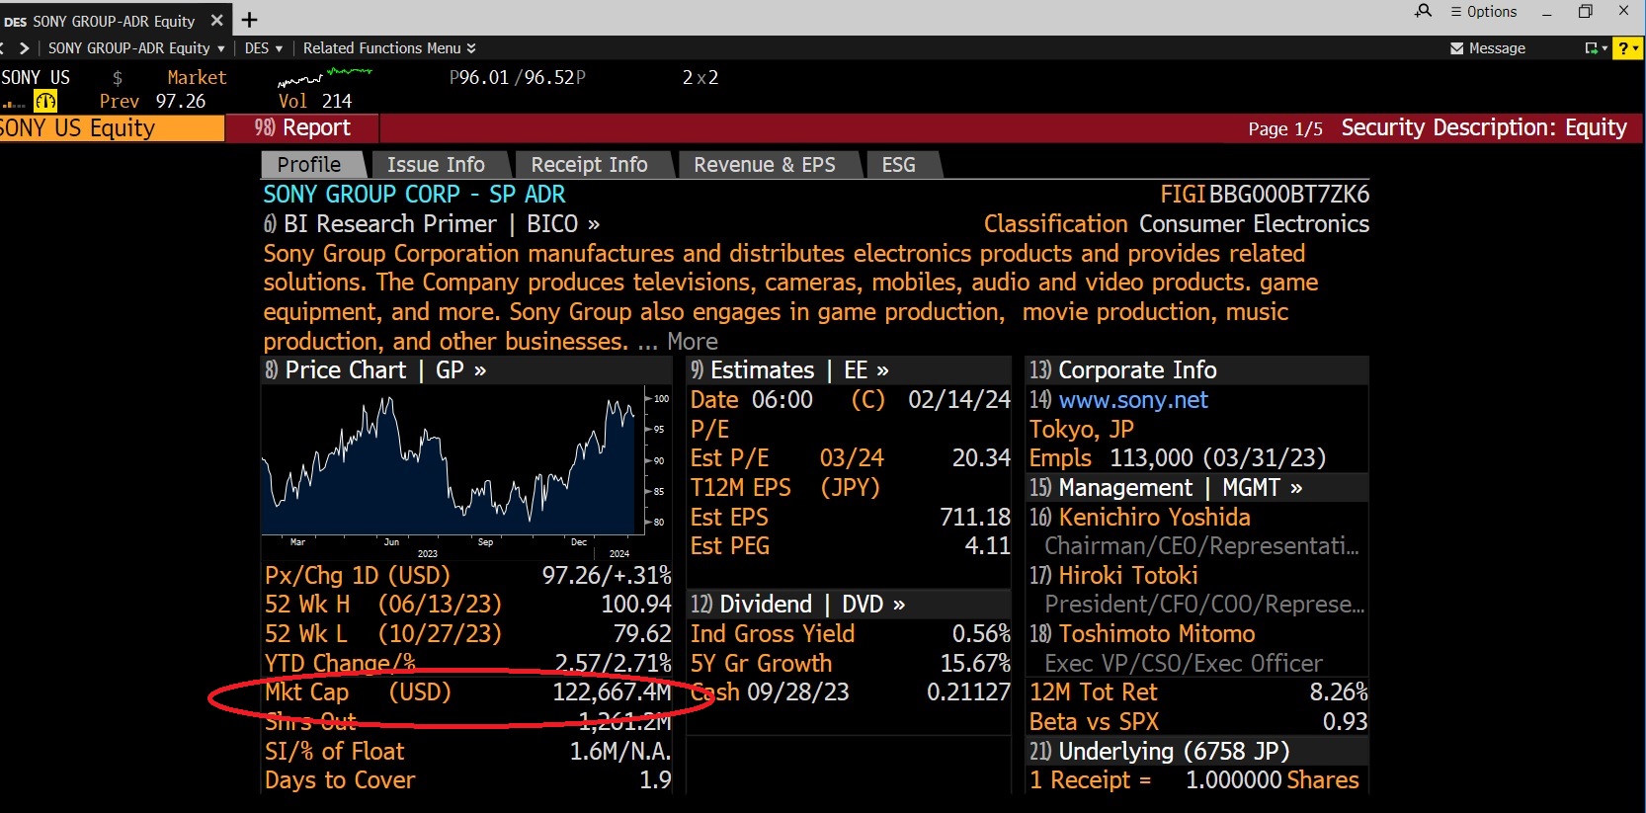Switch to the Revenue & EPS tab

[x=764, y=165]
